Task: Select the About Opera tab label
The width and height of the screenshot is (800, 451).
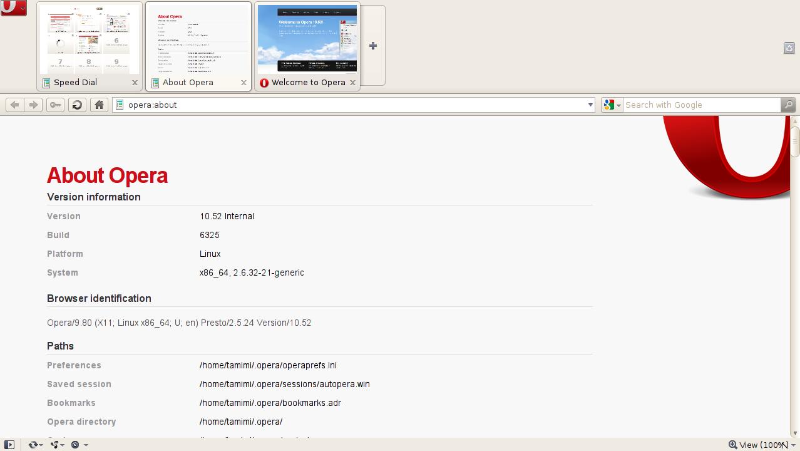Action: pos(188,83)
